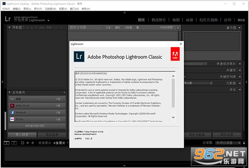The width and height of the screenshot is (249, 168).
Task: Click 设置 for the 硬盘 service
Action: tap(58, 99)
